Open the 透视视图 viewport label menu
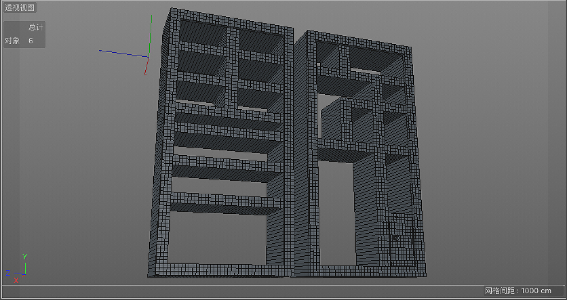Viewport: 567px width, 300px height. click(19, 7)
